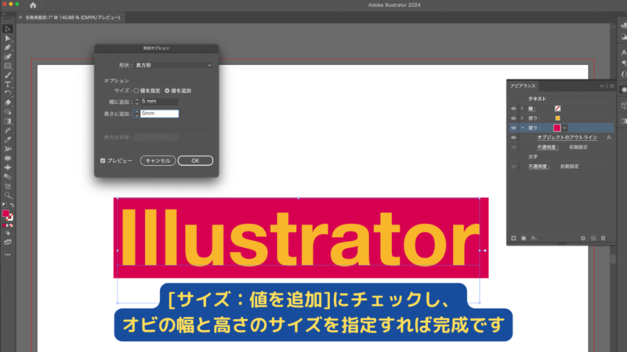Toggle visibility eye of オブジェクトのアウトライン row
The width and height of the screenshot is (627, 352).
(513, 138)
